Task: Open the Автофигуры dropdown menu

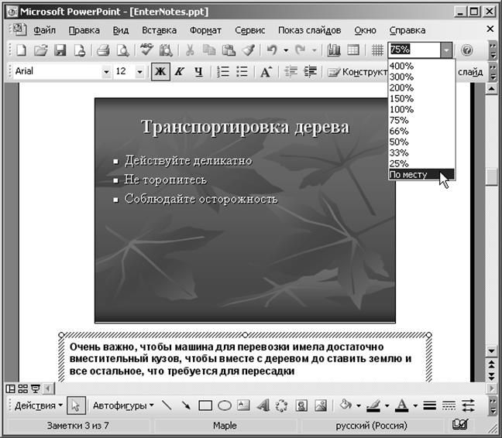Action: point(123,405)
